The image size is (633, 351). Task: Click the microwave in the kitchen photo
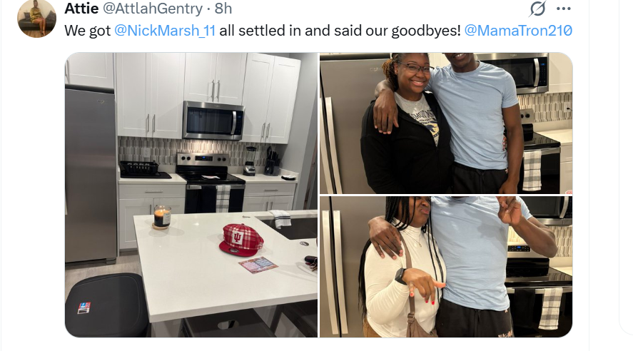213,121
